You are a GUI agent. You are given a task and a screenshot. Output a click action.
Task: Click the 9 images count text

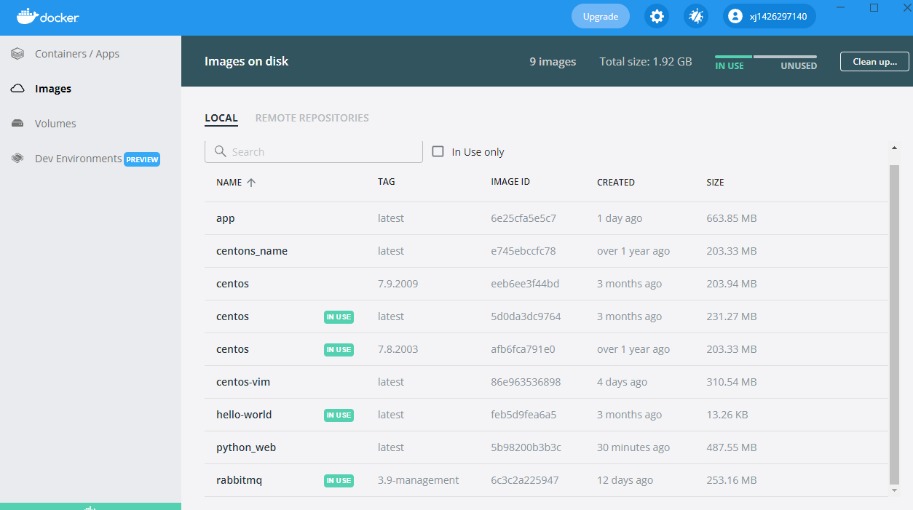(x=553, y=62)
